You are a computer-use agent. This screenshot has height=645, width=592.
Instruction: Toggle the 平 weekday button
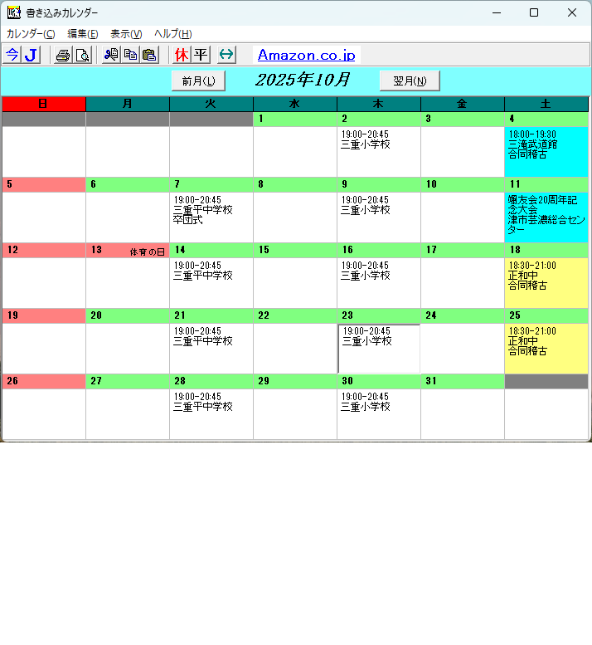tap(201, 55)
